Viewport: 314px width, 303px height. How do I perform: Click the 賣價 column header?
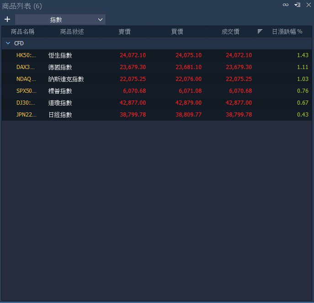(x=124, y=32)
